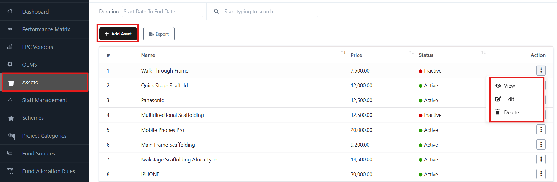Expand three-dot menu for IPHONE row

[541, 174]
